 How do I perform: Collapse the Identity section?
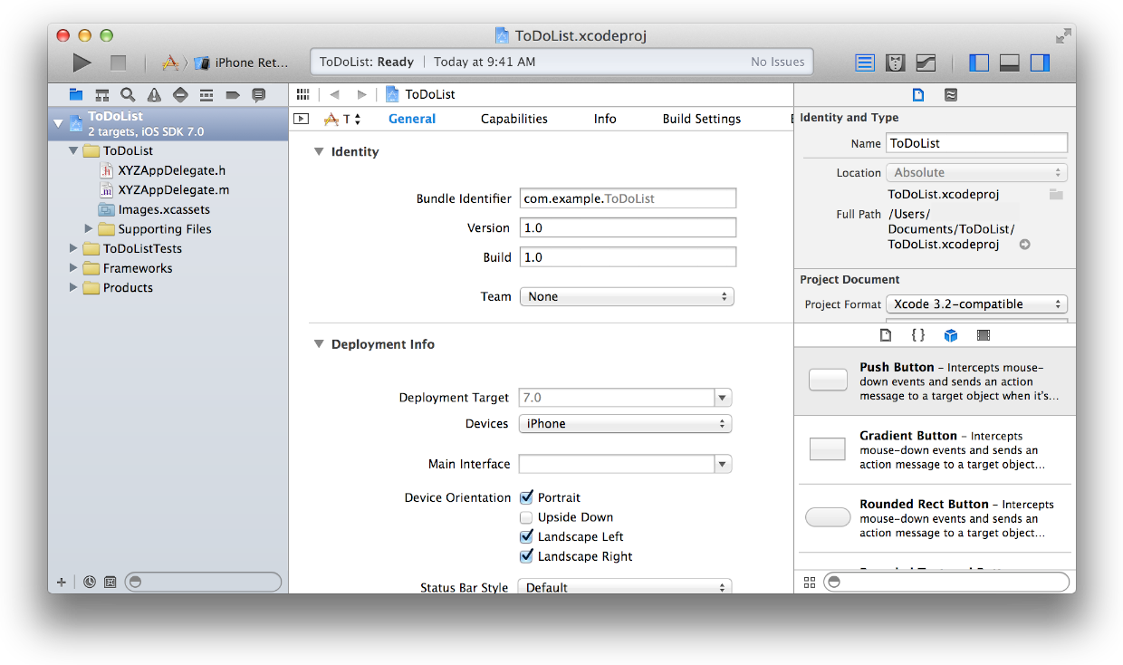click(319, 151)
